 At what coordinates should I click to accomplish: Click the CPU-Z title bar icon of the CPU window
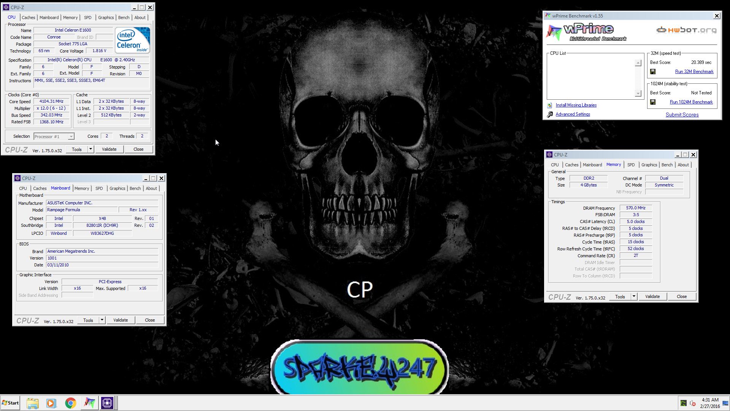tap(6, 7)
